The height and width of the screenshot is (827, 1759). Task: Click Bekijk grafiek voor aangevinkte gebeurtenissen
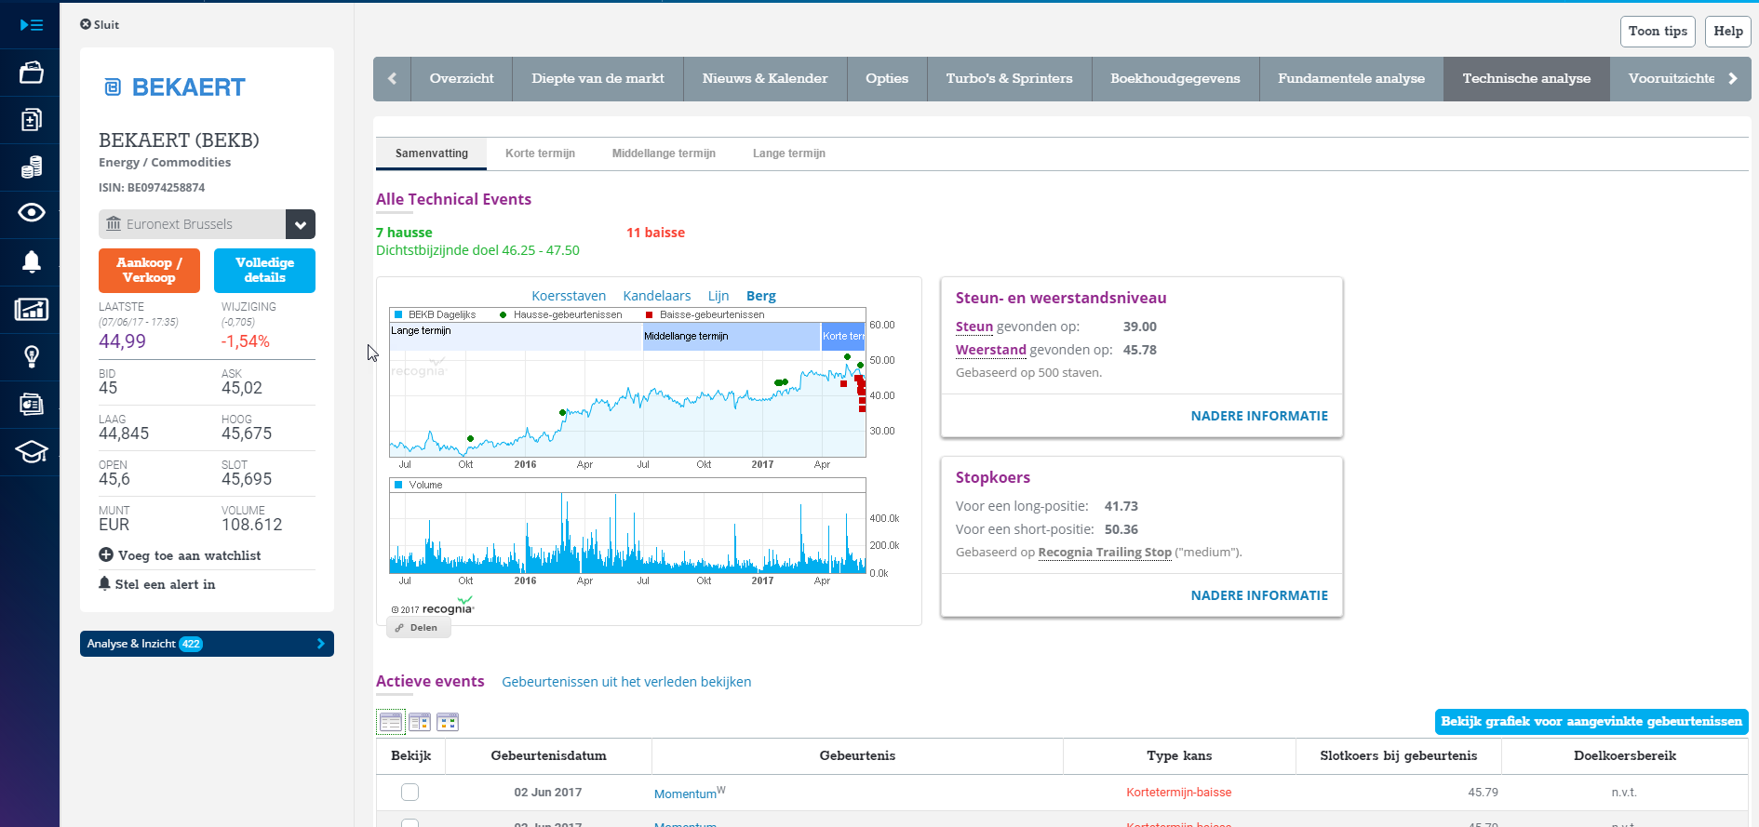click(1591, 722)
